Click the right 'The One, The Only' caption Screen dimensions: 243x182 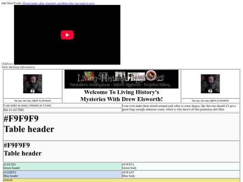210,101
